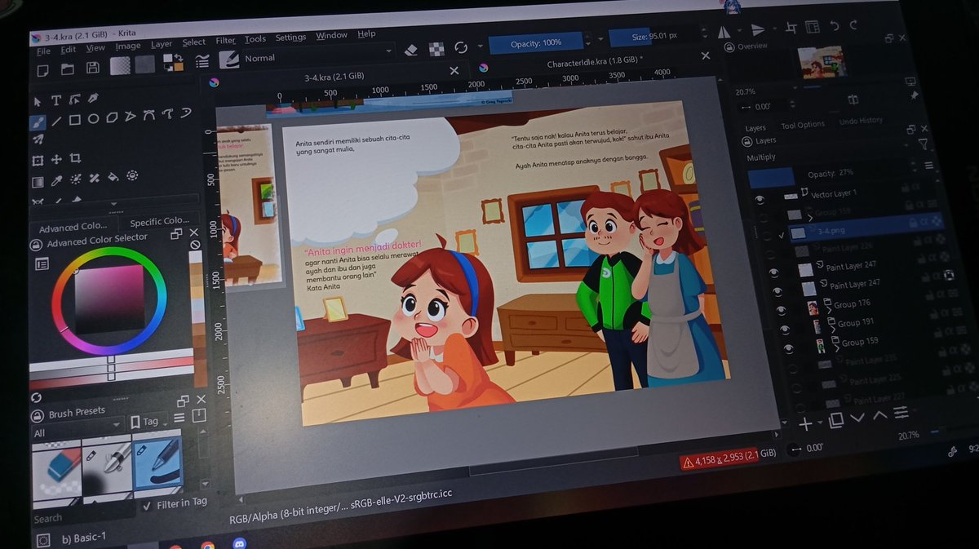
Task: Select the Freehand Brush tool
Action: point(38,121)
